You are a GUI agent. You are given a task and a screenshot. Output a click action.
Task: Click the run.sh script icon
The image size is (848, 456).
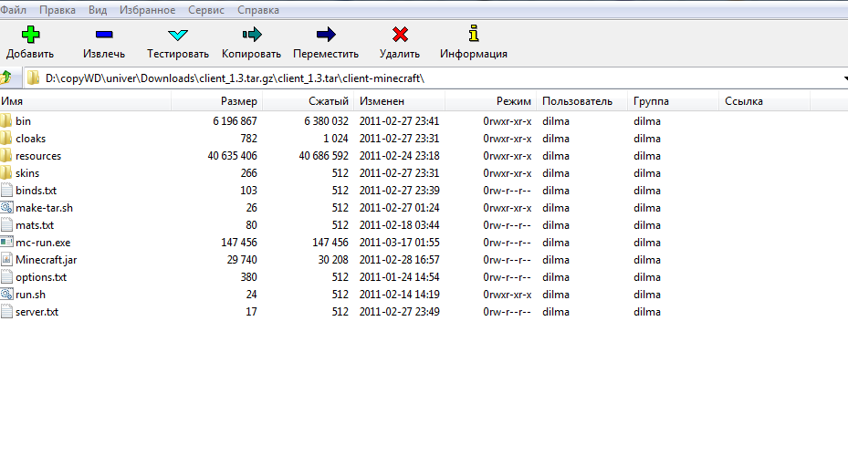[6, 294]
